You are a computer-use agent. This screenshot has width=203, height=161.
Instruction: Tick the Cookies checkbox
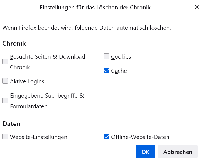coord(106,56)
